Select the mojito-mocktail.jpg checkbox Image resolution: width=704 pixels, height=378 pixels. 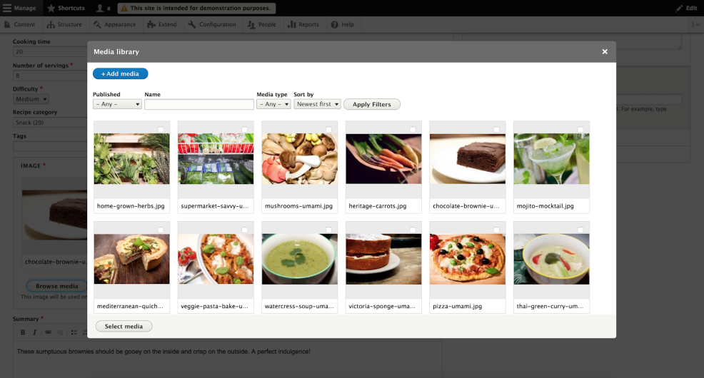tap(580, 129)
